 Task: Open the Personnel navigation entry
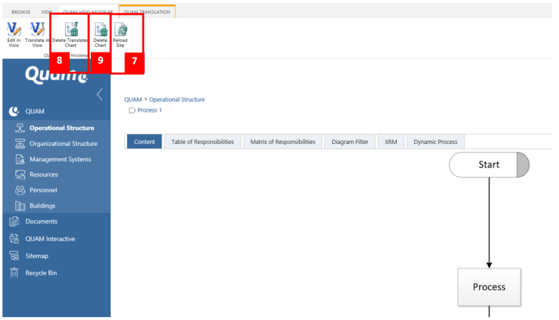tap(43, 190)
